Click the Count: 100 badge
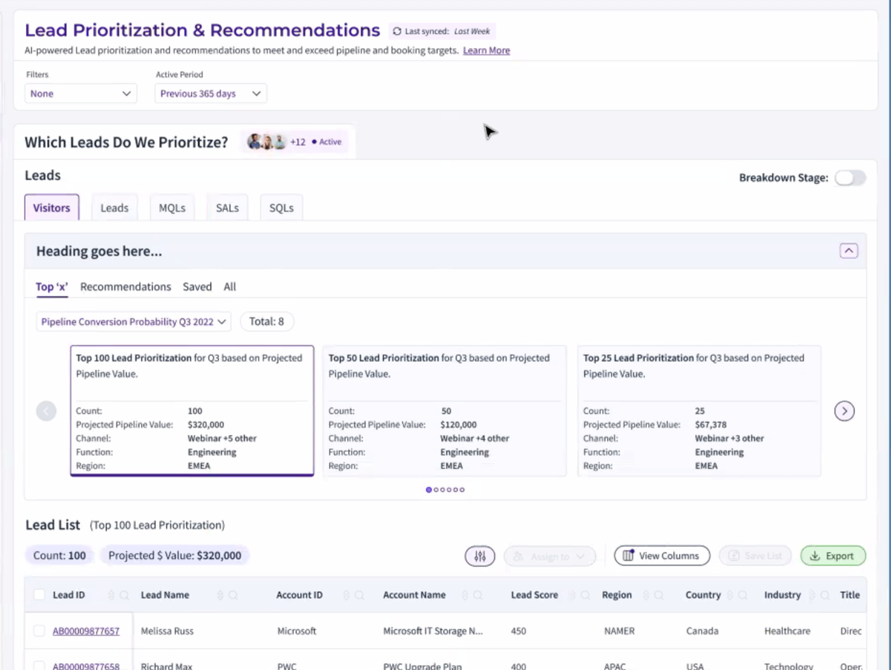 click(x=59, y=555)
